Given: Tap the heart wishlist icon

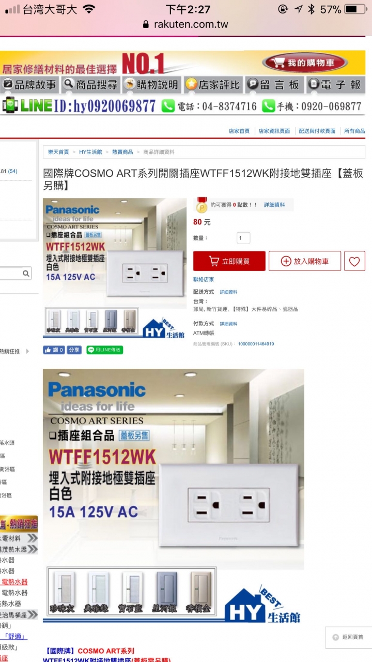Looking at the screenshot, I should [x=354, y=261].
